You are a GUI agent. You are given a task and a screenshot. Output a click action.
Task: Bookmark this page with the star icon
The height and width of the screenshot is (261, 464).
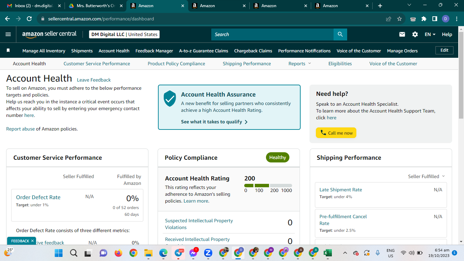coord(399,19)
